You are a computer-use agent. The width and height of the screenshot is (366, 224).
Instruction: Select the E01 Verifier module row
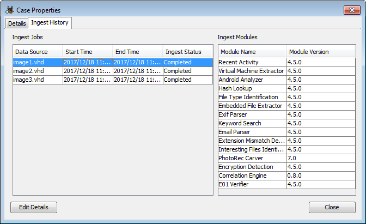click(287, 184)
